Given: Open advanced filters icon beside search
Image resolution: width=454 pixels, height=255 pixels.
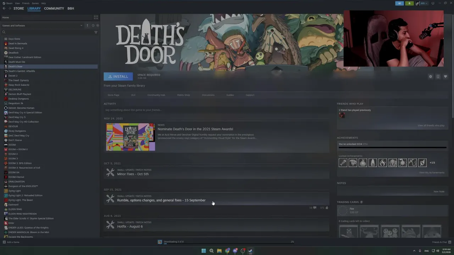Looking at the screenshot, I should (96, 32).
